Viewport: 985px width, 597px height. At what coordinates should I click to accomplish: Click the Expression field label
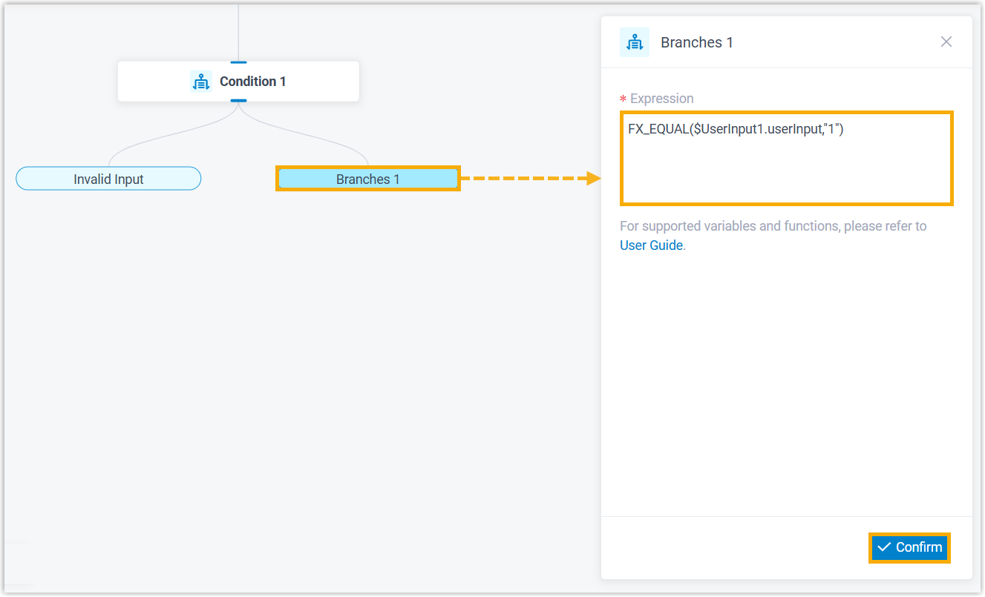click(661, 99)
